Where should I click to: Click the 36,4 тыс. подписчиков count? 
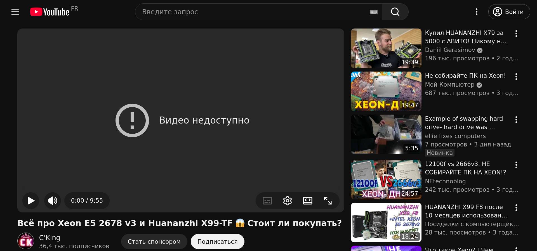(74, 246)
